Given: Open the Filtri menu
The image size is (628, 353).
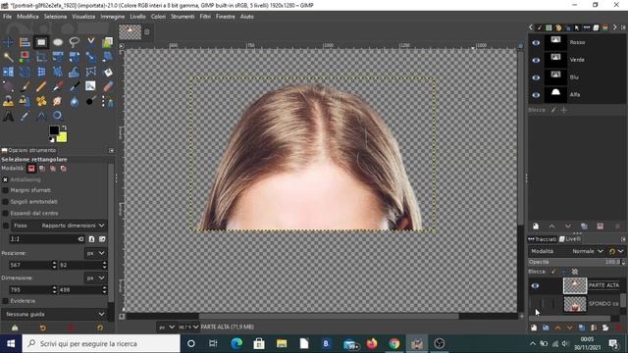Looking at the screenshot, I should [205, 17].
